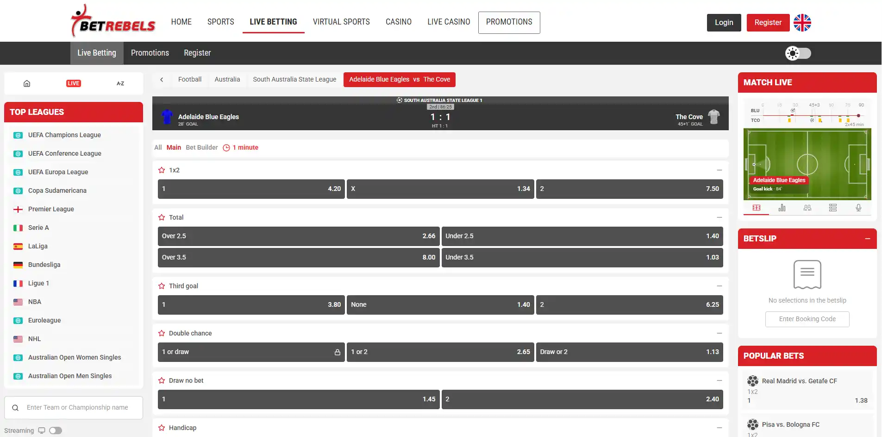The height and width of the screenshot is (437, 882).
Task: Open Promotions in the dark sub-navigation
Action: (x=150, y=53)
